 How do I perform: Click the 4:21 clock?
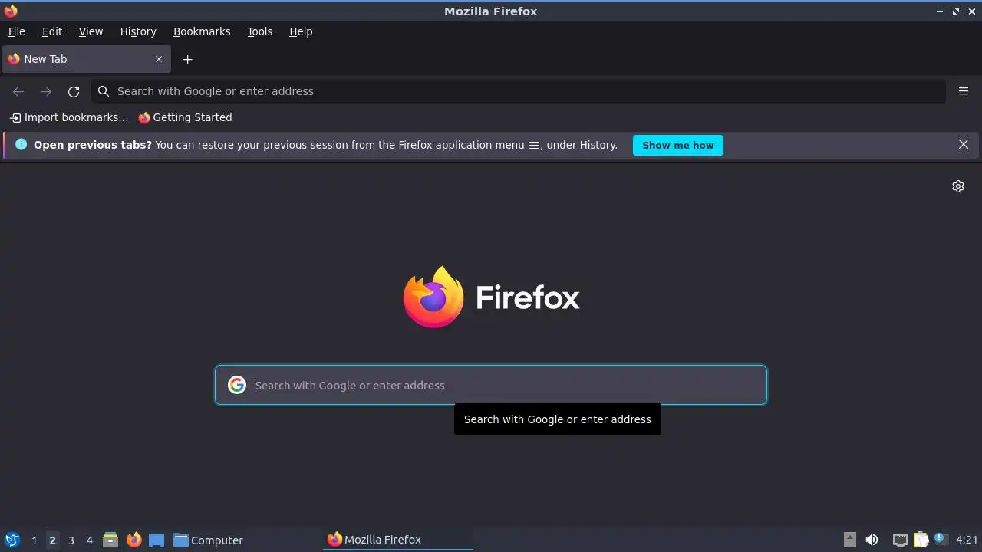[x=967, y=540]
